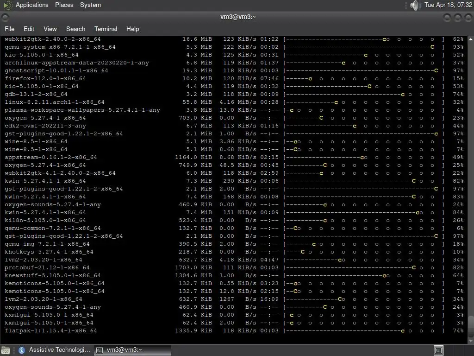The width and height of the screenshot is (474, 356).
Task: Click plasma-workspace-wallpapers-5.27.4.1-1-any text
Action: pos(82,110)
